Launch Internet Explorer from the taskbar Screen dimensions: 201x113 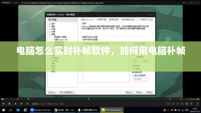pos(25,110)
